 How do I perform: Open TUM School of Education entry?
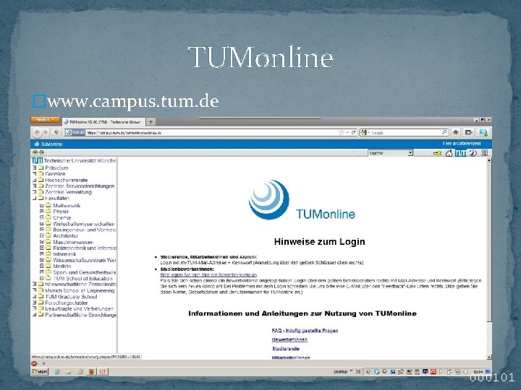tap(82, 278)
